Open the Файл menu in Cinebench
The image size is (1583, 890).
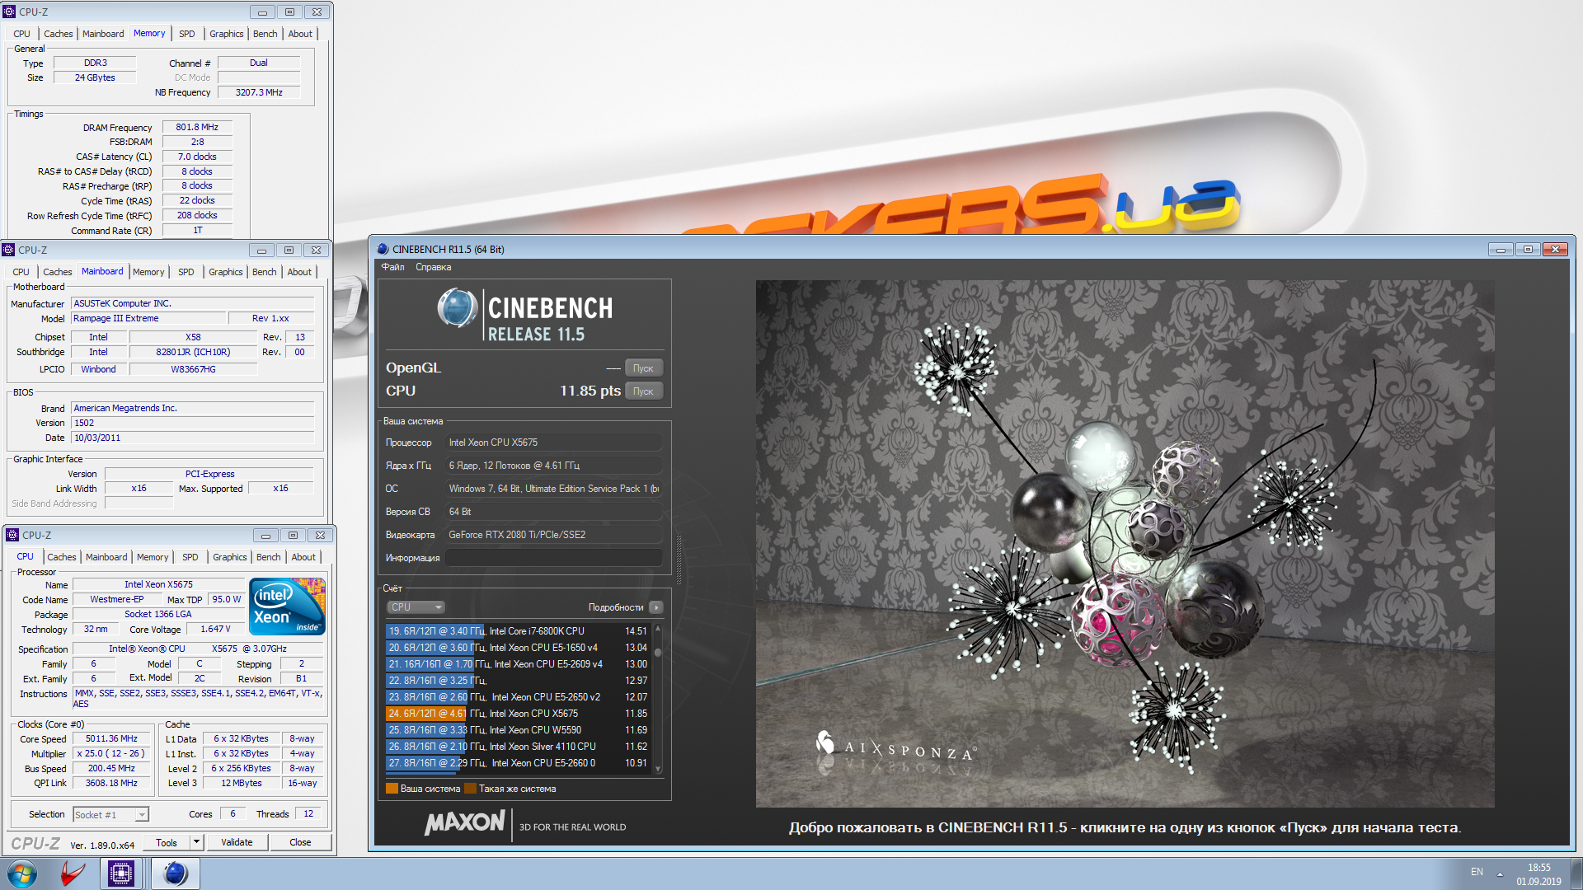pyautogui.click(x=392, y=267)
